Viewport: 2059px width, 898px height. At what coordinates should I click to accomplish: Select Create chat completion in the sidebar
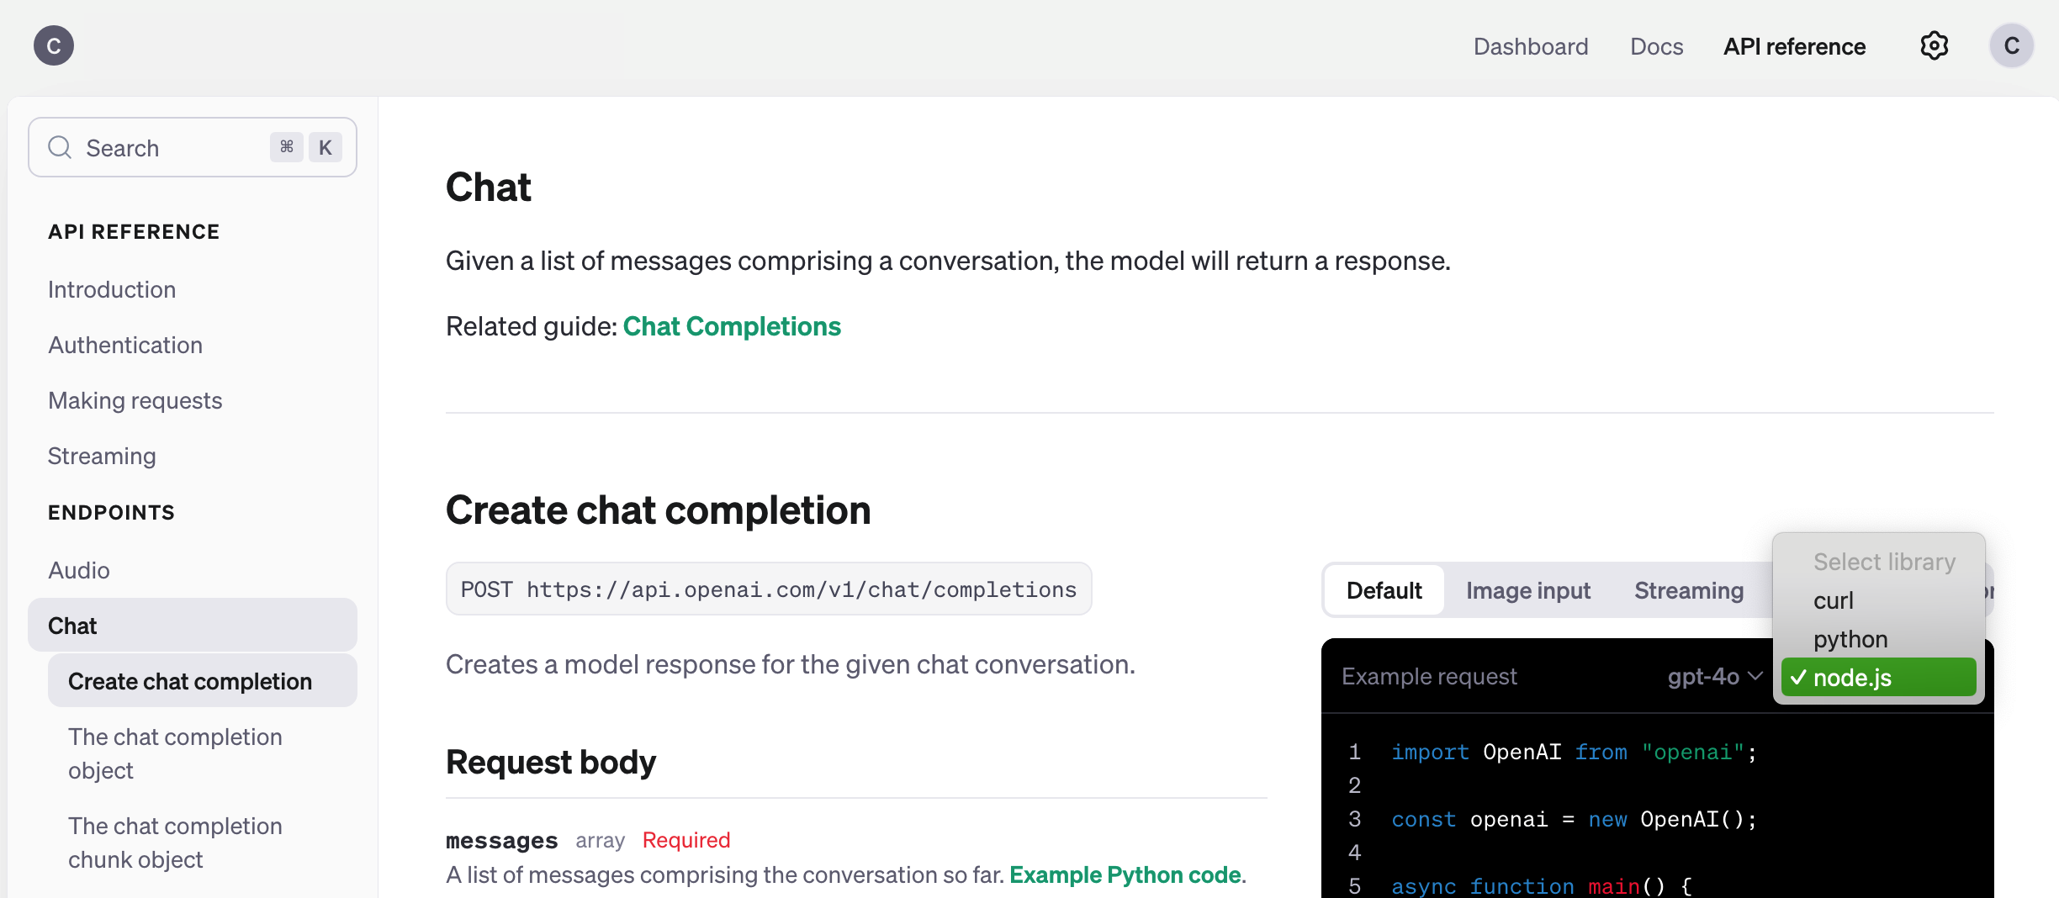pos(189,681)
